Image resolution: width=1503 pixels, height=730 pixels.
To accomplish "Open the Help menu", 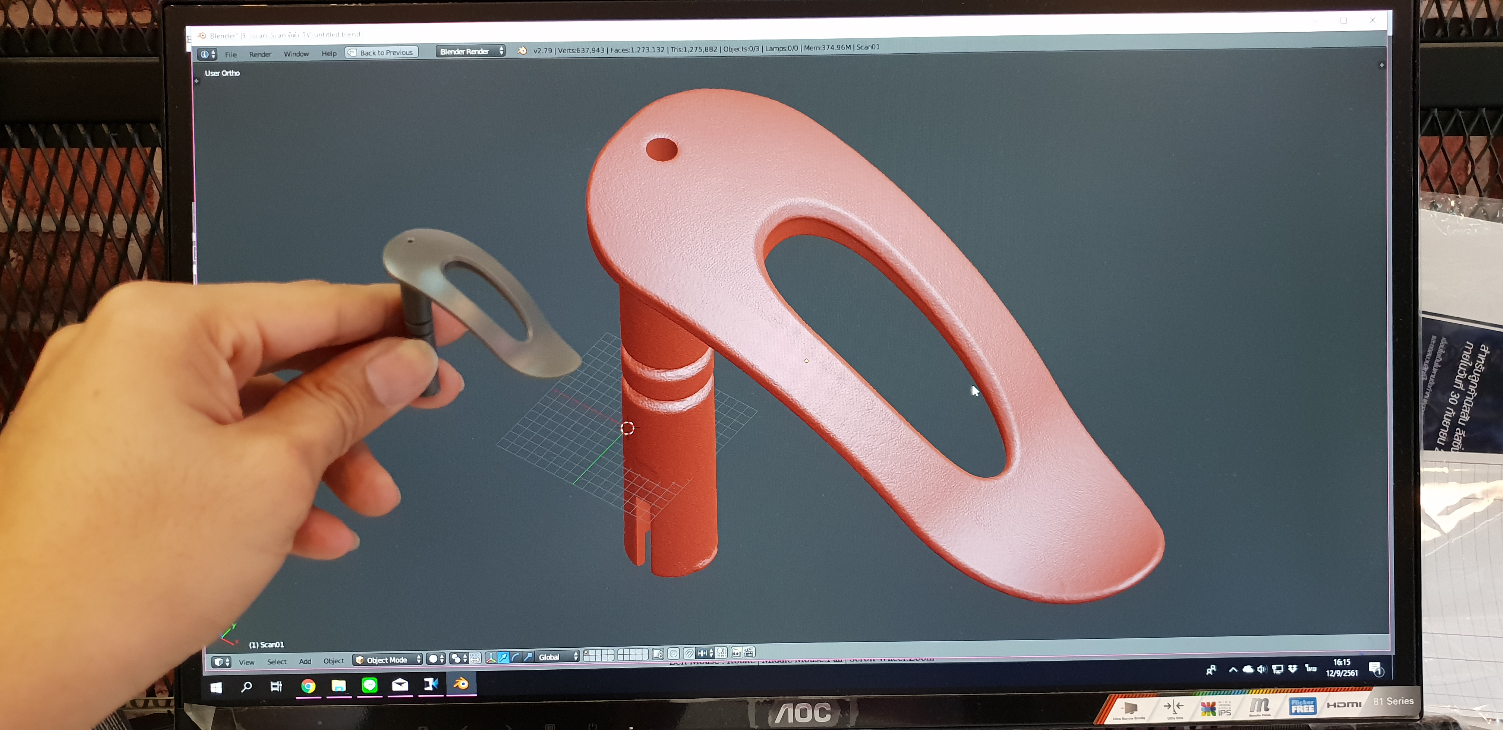I will coord(329,53).
